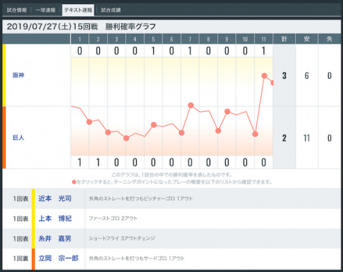This screenshot has width=343, height=272.
Task: Click the graph dot at inning 3 start
Action: pyautogui.click(x=108, y=133)
